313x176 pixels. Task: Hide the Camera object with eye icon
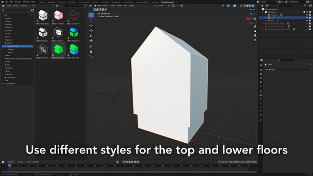(307, 15)
